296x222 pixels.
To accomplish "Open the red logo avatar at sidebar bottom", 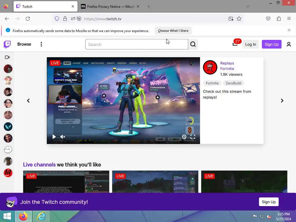I will (8, 173).
